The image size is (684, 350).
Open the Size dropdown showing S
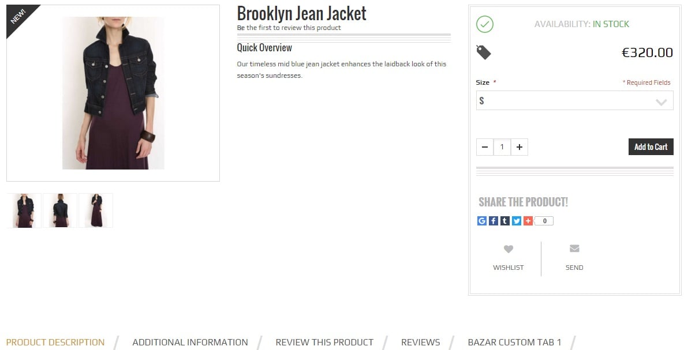pos(574,101)
